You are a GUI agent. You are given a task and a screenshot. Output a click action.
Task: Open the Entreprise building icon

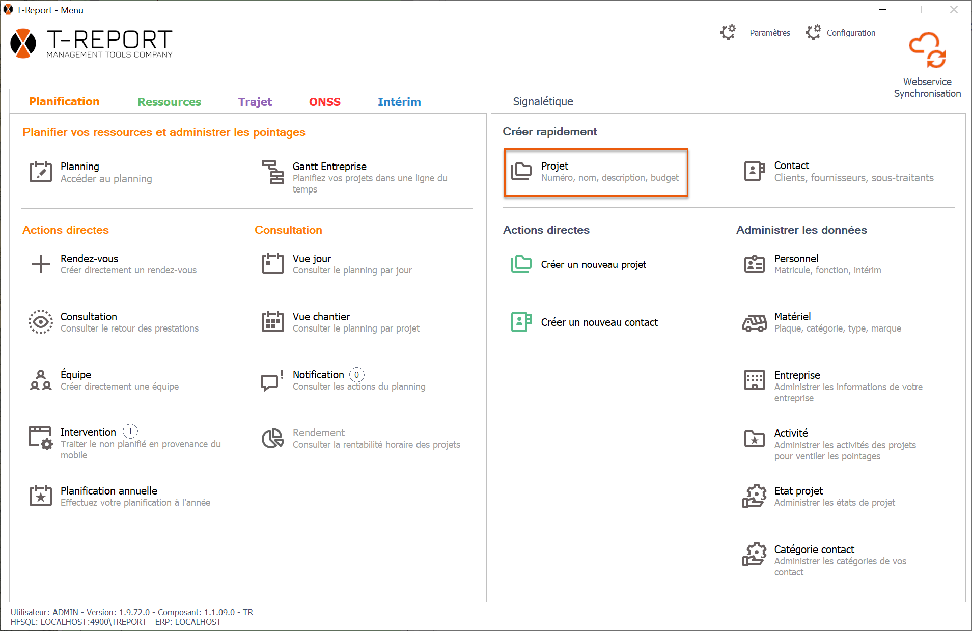[754, 380]
